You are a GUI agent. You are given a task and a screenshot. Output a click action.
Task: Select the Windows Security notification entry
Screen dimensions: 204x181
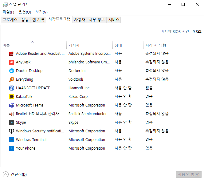(40, 131)
